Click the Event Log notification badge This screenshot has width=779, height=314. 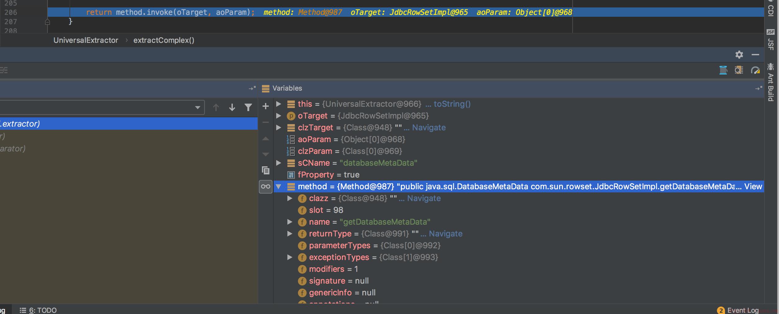point(721,310)
